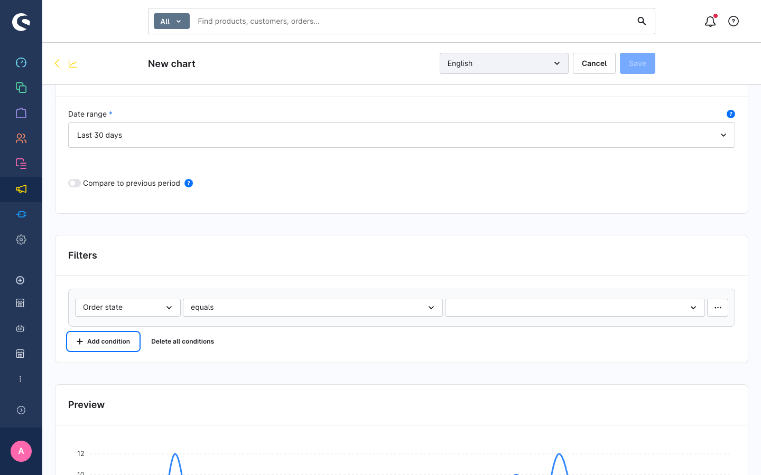Go back using the yellow chevron arrow

pos(57,63)
